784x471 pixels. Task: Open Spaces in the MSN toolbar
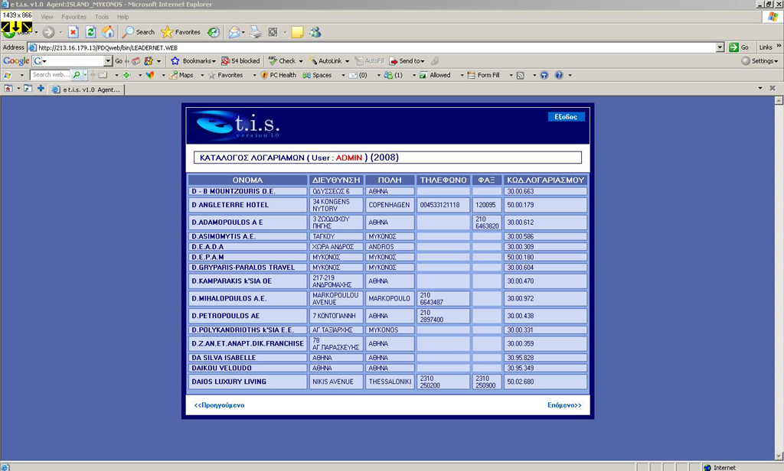pyautogui.click(x=317, y=76)
